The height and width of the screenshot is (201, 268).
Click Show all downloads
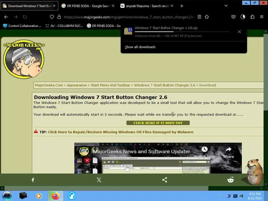(x=140, y=47)
